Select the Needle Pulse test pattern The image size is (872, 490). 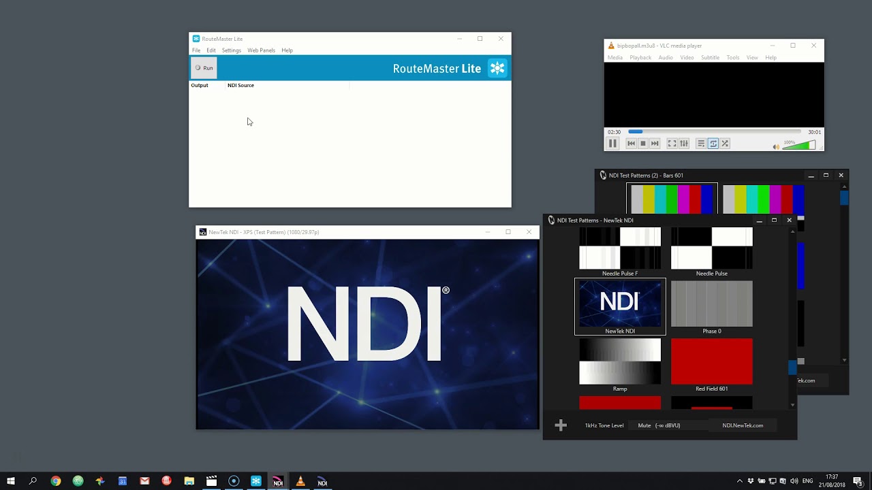[x=712, y=252]
